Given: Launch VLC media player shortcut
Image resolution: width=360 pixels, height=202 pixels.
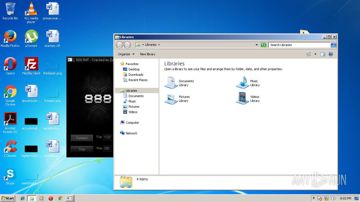Looking at the screenshot, I should [31, 13].
